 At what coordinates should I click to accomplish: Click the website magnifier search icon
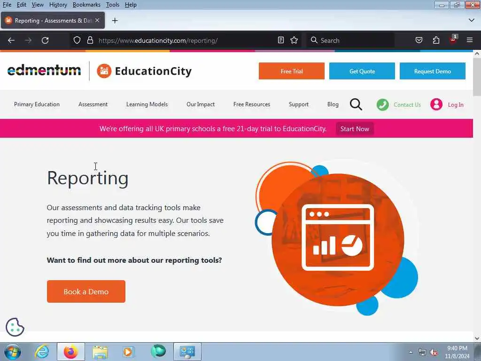tap(356, 104)
